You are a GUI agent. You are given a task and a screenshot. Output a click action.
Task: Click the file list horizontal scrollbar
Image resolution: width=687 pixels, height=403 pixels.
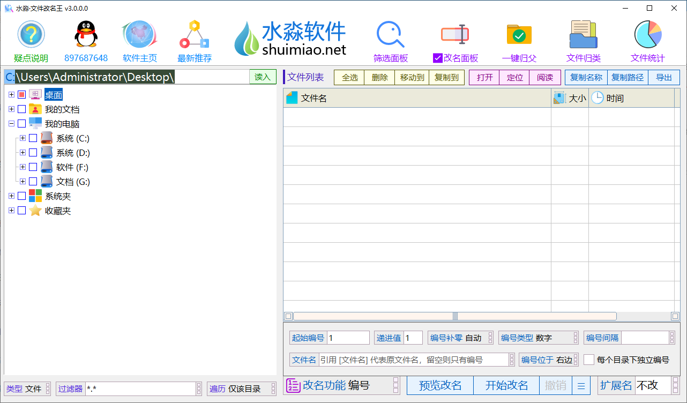[x=455, y=316]
